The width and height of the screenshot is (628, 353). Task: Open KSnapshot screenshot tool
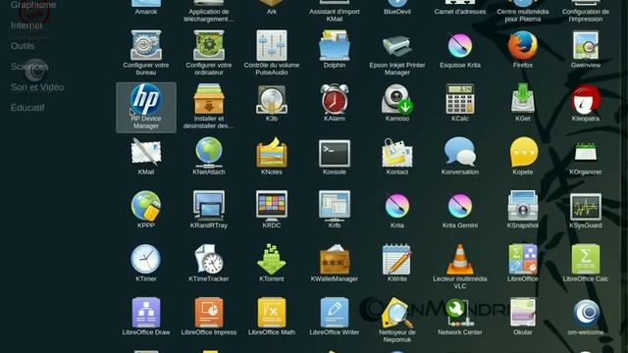pos(523,210)
